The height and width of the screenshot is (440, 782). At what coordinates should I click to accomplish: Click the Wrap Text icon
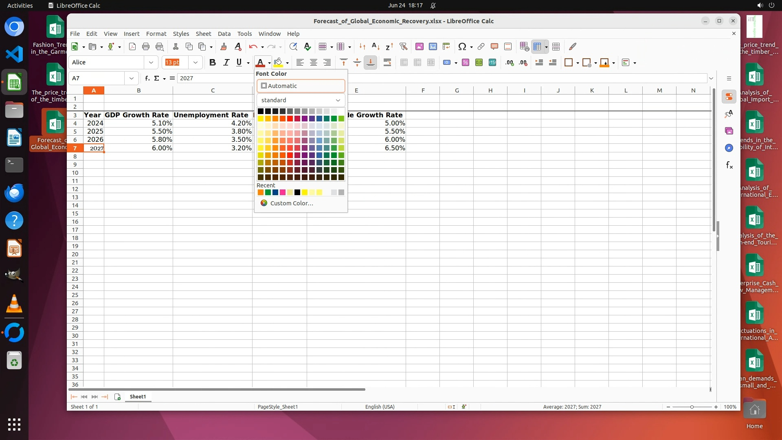pos(387,62)
